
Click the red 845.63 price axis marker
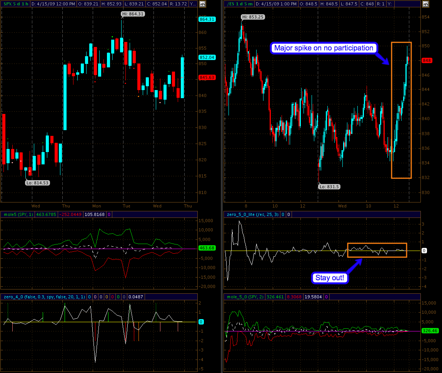coord(207,77)
